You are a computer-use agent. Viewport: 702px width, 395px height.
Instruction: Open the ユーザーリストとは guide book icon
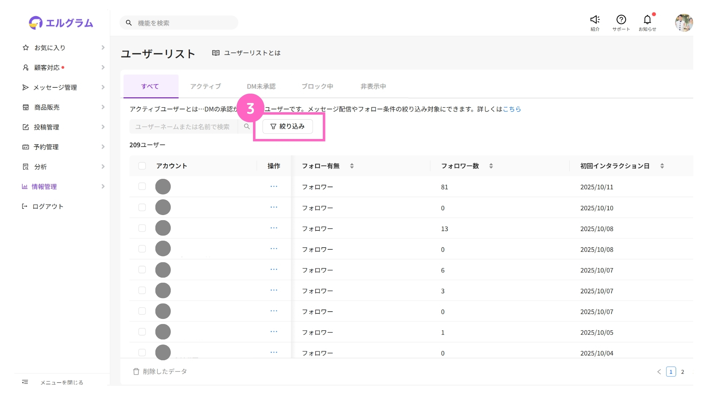point(216,53)
